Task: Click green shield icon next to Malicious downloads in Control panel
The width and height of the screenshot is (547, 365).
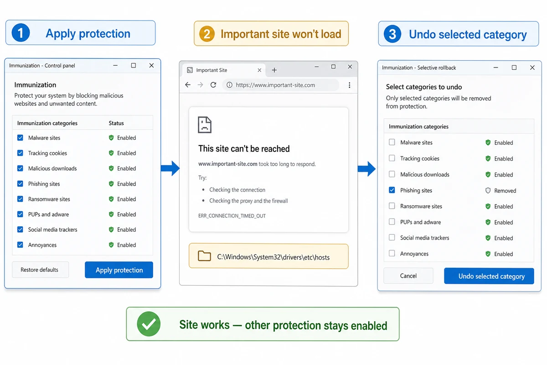Action: [x=111, y=168]
